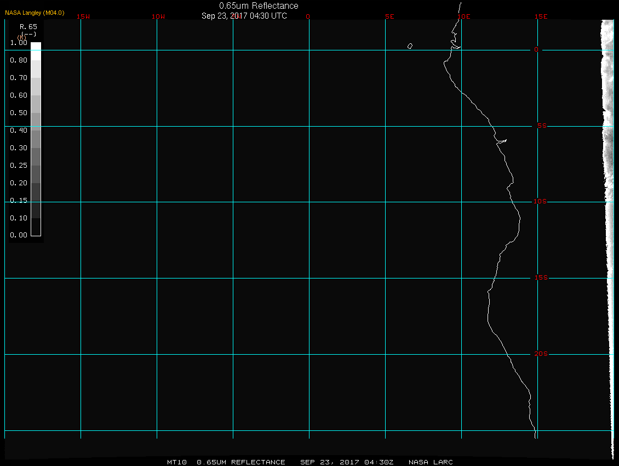Click the "Sep 23, 2017 04:30 UTC" timestamp
The image size is (619, 466).
[244, 16]
